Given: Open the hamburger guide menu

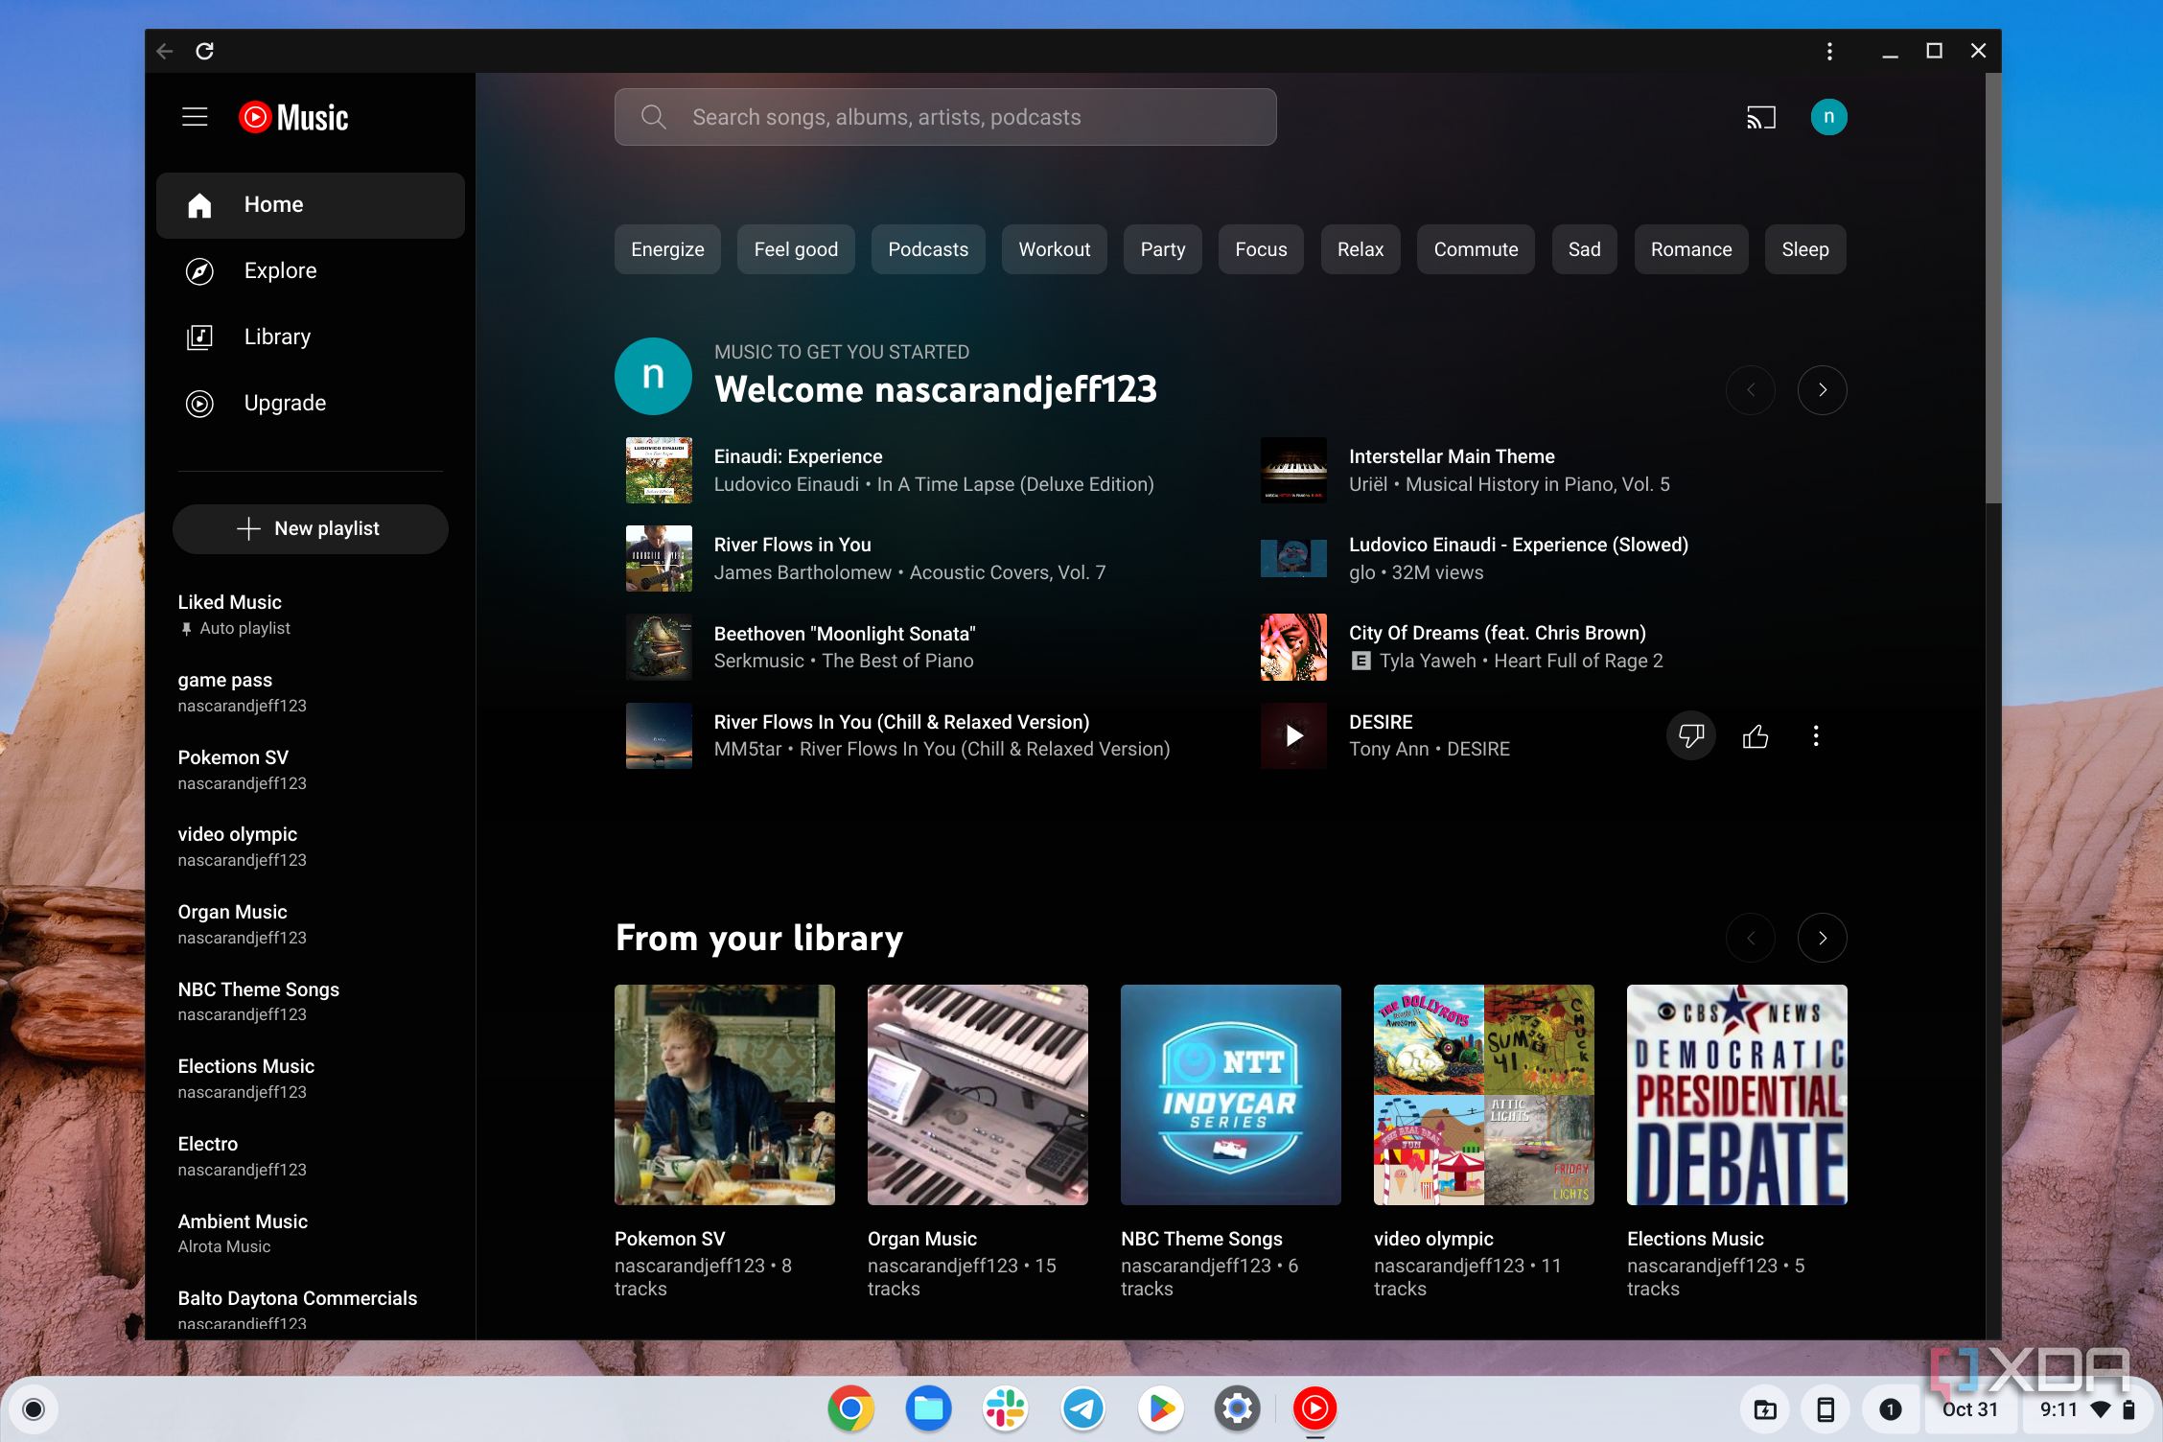Looking at the screenshot, I should [195, 117].
